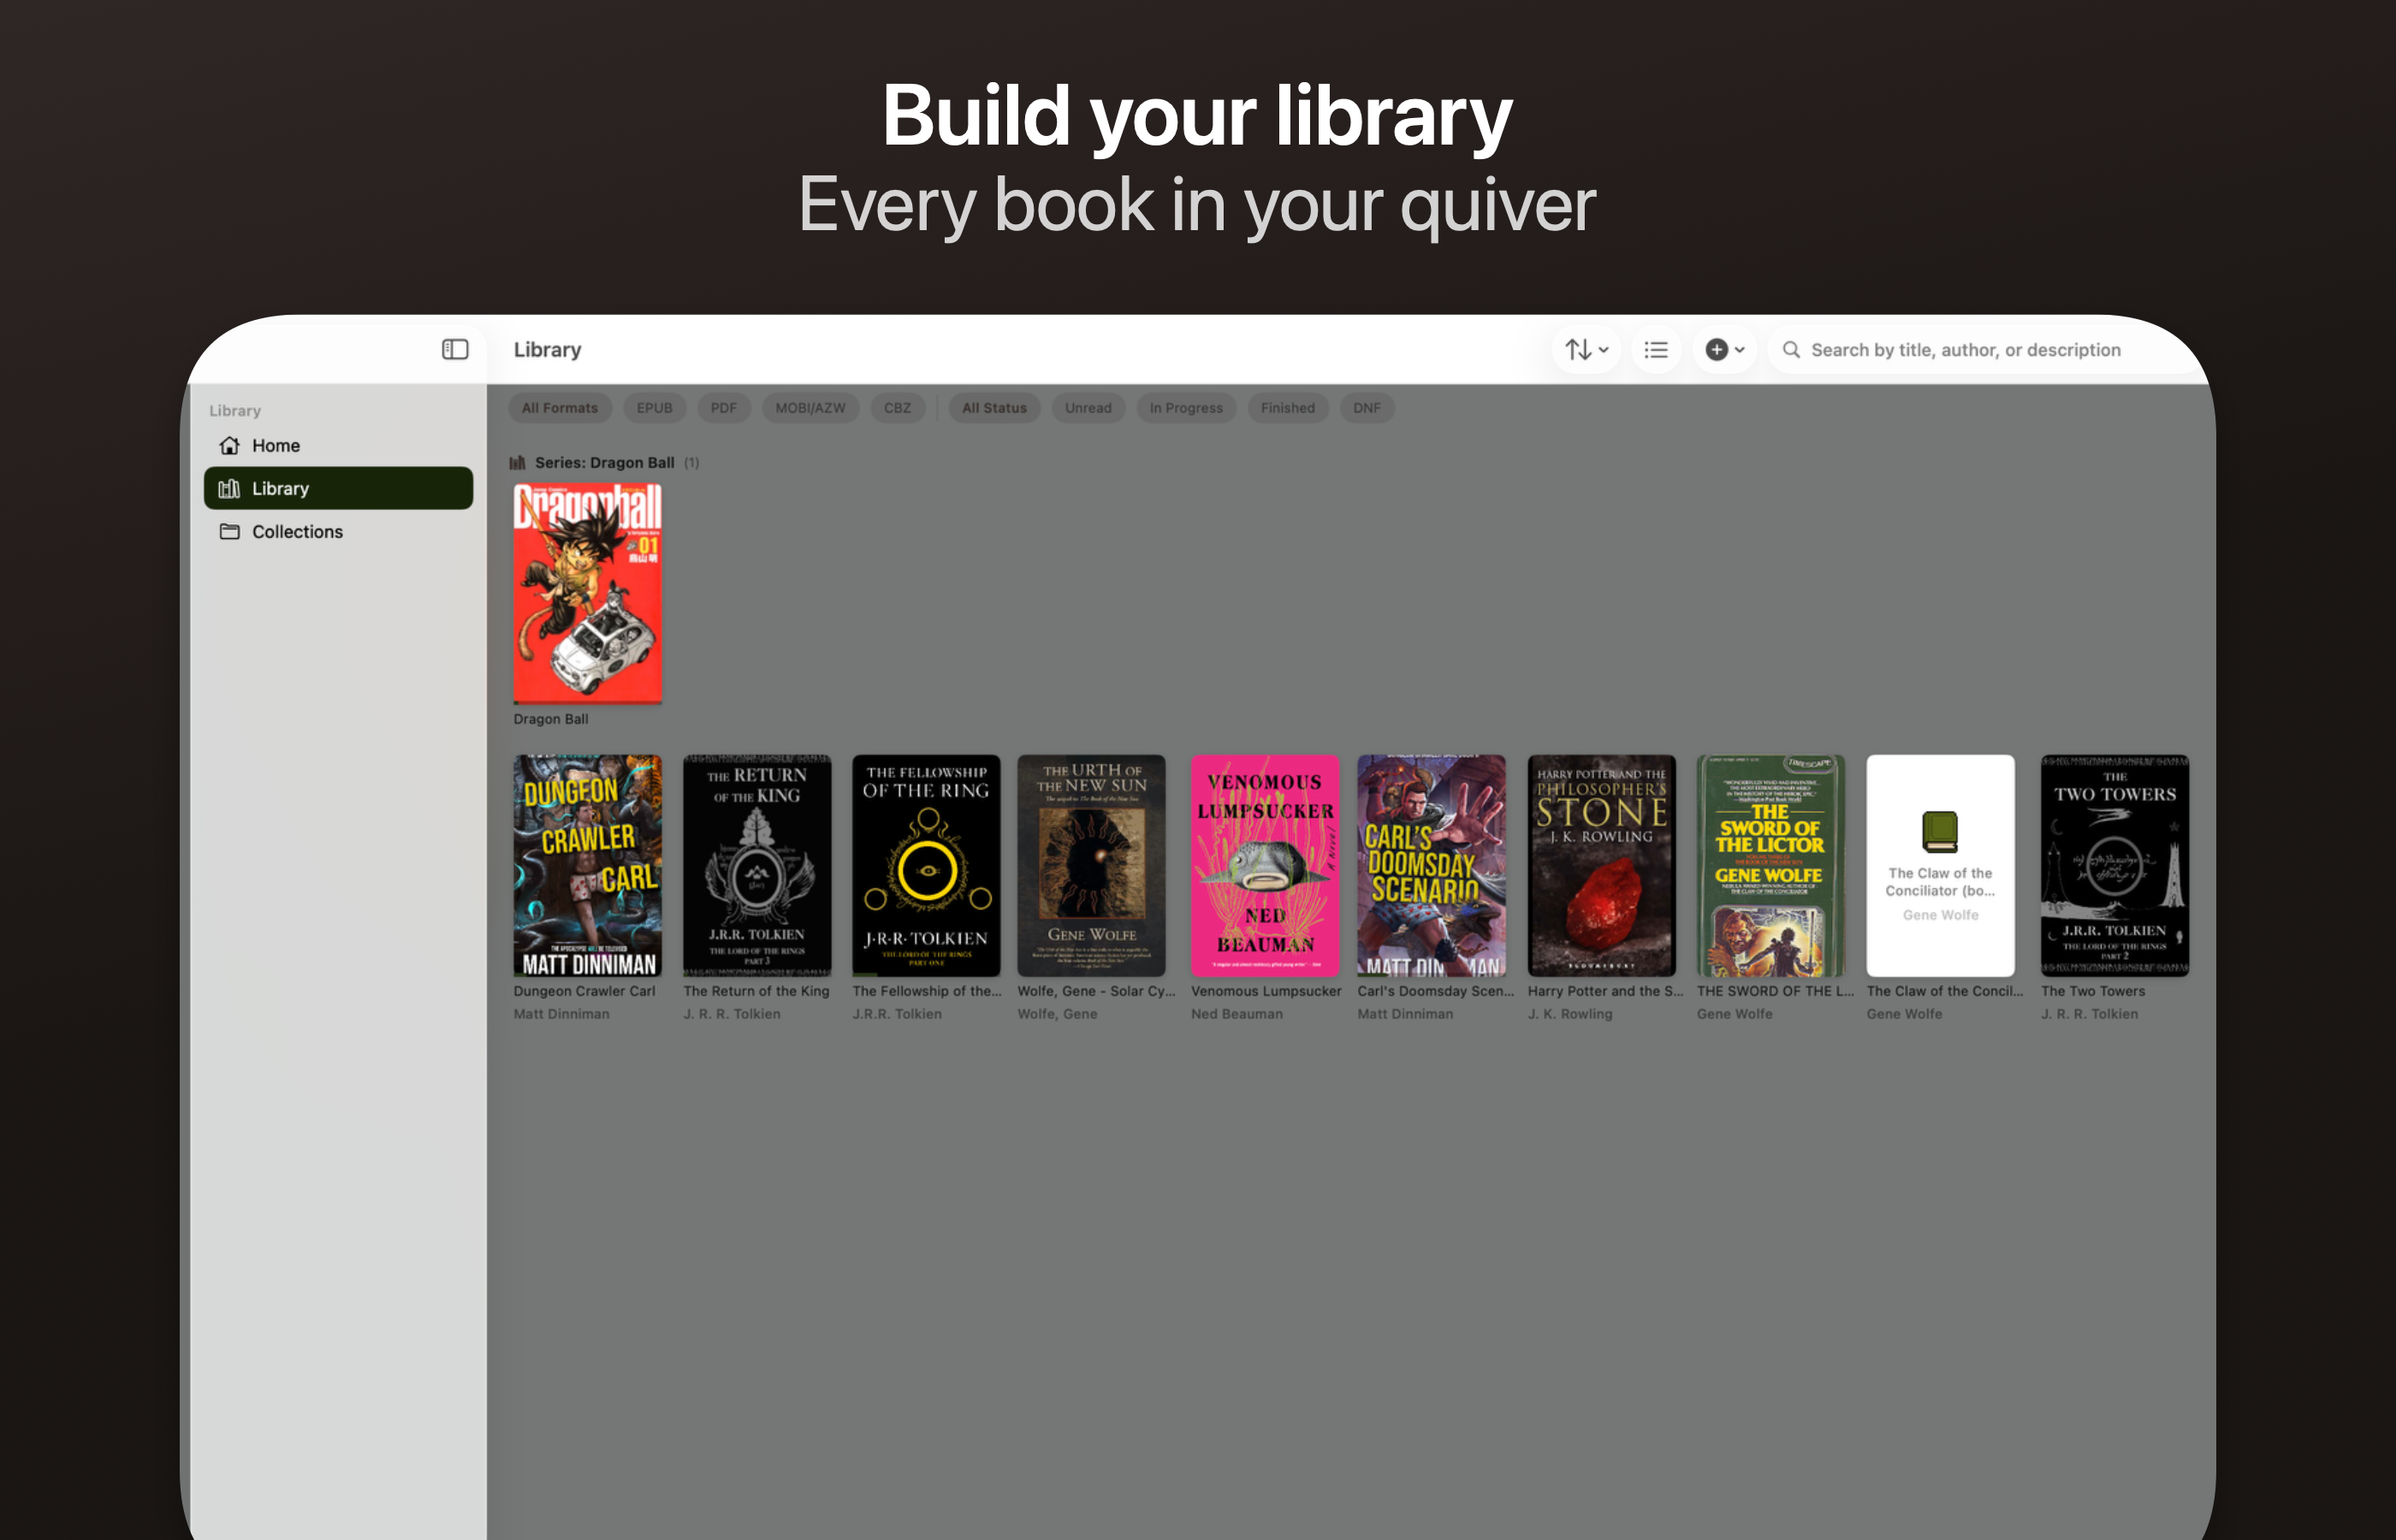Click the 'Dungeon Crawler Carl' title text
2396x1540 pixels.
584,991
